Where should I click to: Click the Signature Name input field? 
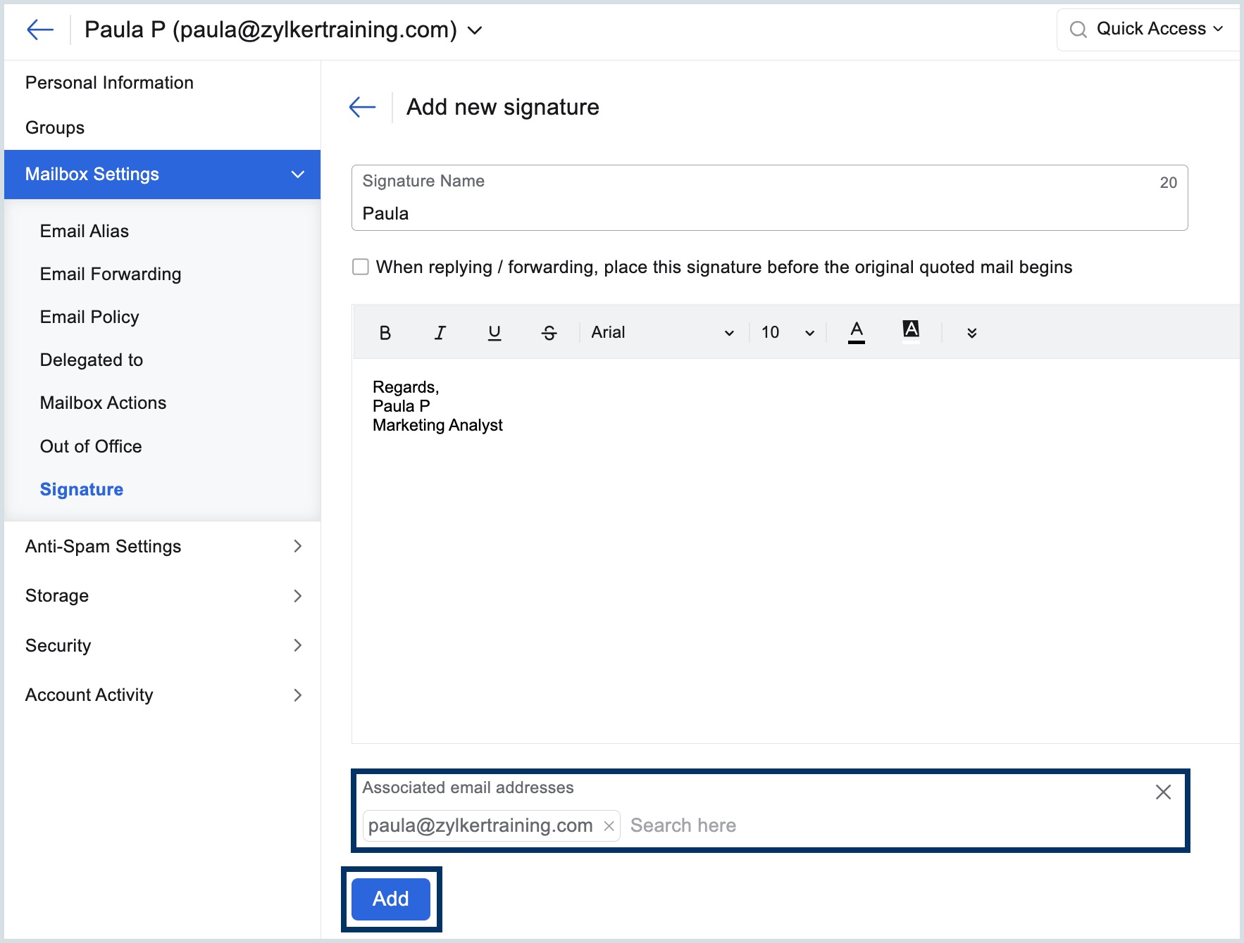(x=768, y=213)
